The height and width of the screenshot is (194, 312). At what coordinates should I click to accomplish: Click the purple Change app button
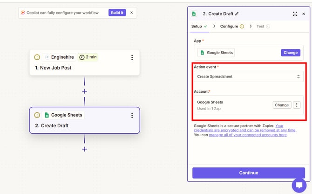pos(291,53)
